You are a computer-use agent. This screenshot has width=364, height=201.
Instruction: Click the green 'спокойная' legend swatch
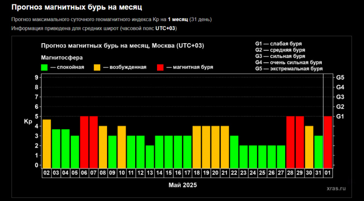click(44, 67)
